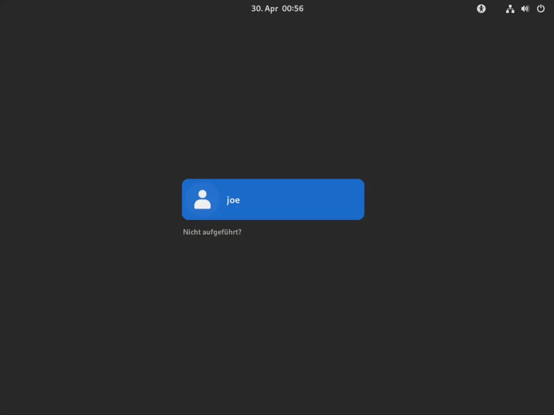Open system menu via the power symbol

point(541,8)
